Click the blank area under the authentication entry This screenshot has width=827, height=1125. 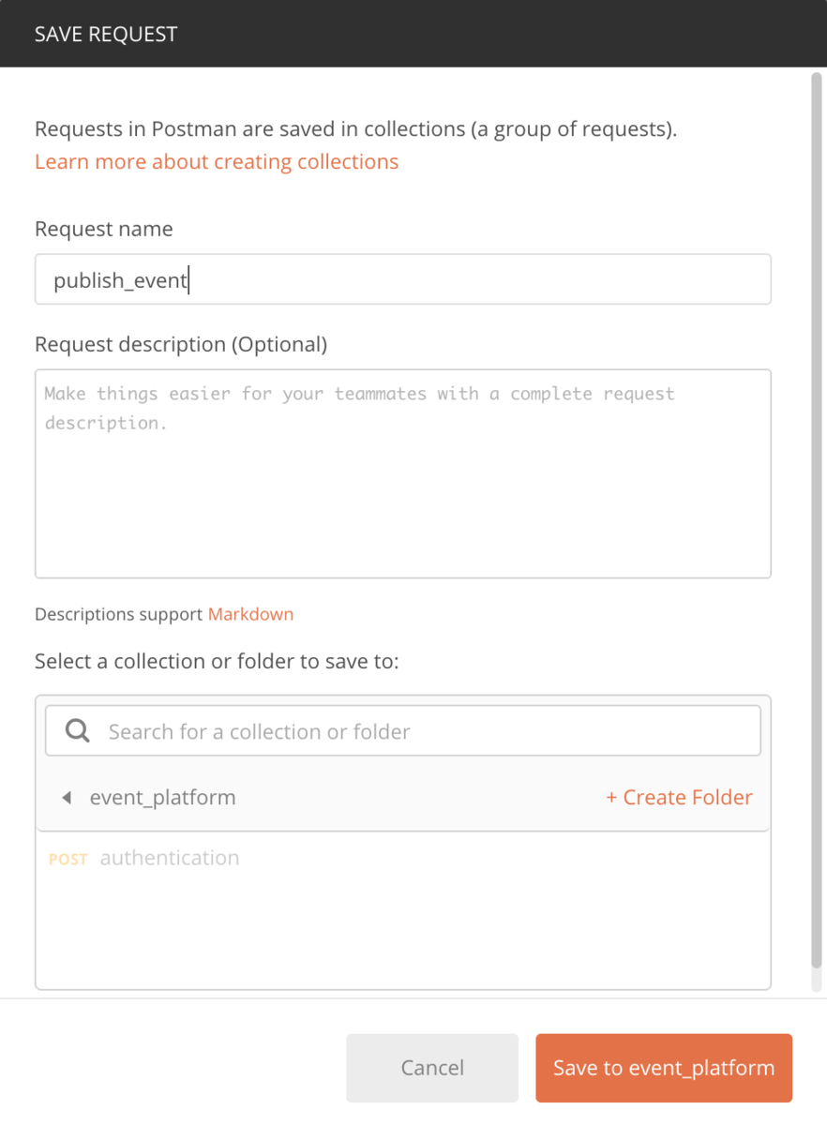[x=403, y=933]
